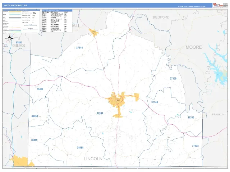Click the BEDFORD county name
The width and height of the screenshot is (230, 172).
click(x=161, y=17)
